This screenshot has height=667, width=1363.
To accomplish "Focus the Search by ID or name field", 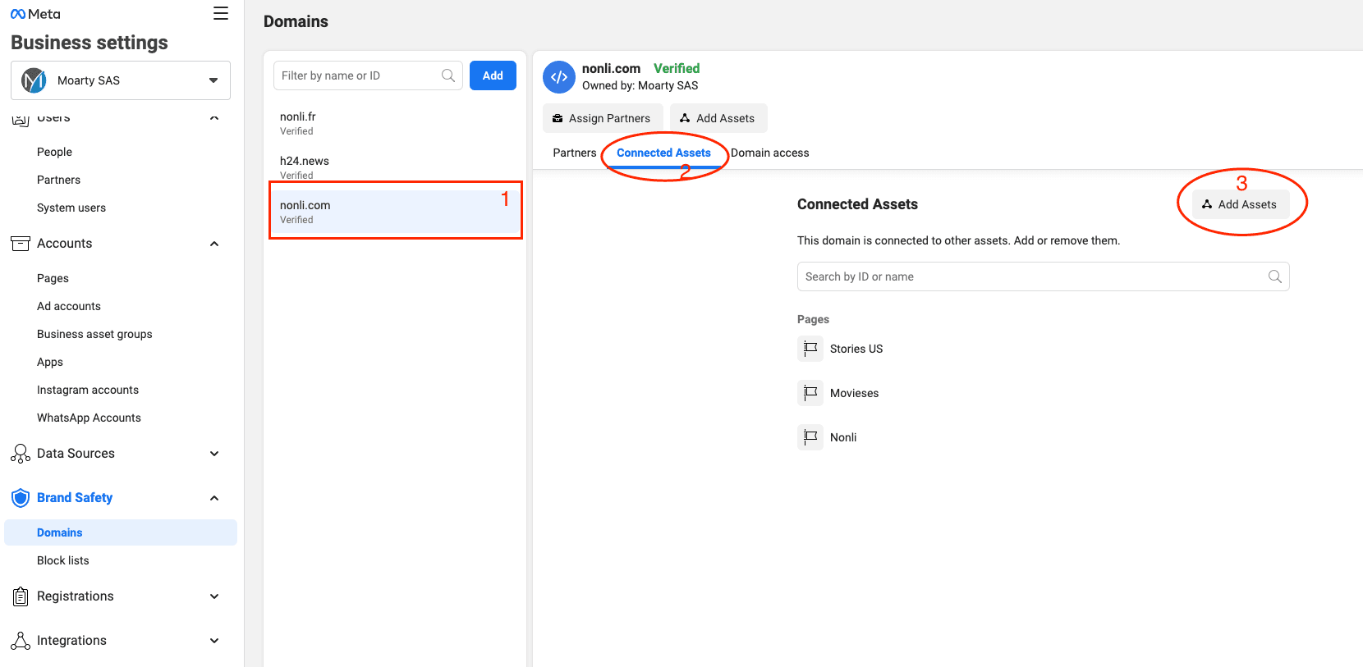I will [x=1044, y=276].
